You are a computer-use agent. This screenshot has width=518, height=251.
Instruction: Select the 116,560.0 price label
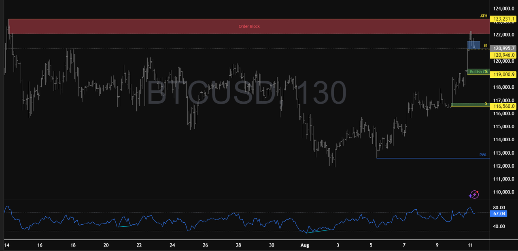tap(503, 106)
